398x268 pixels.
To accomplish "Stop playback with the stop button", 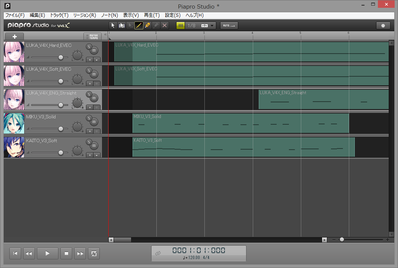I will pos(66,253).
